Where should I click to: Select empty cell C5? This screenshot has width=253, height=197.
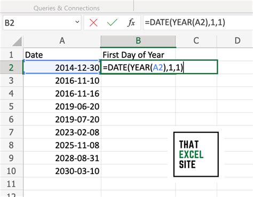pos(196,106)
